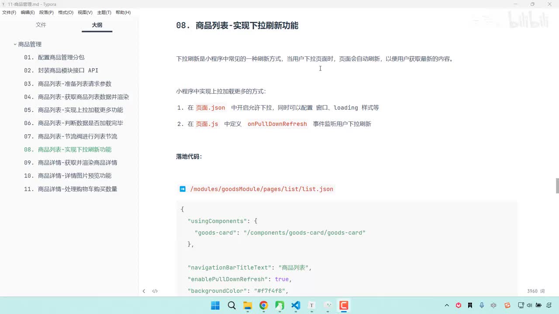This screenshot has width=559, height=314.
Task: Launch Google Chrome from taskbar
Action: pyautogui.click(x=264, y=305)
